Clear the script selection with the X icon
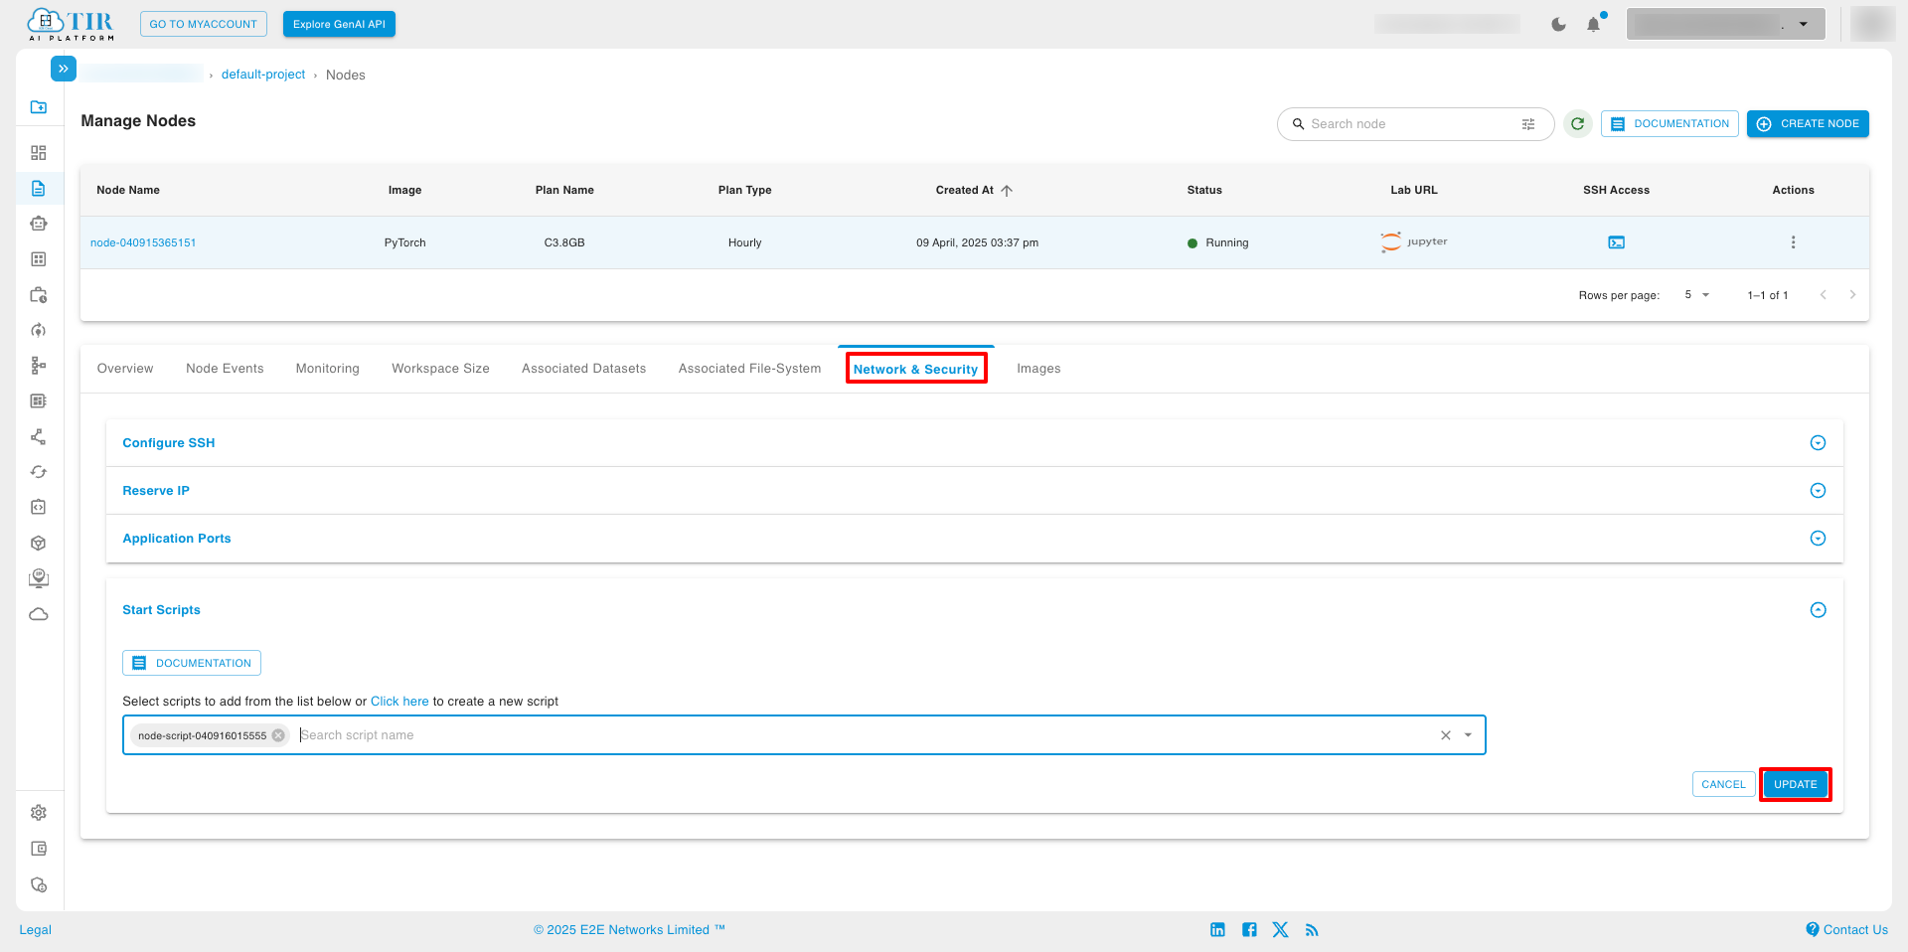 pyautogui.click(x=1446, y=735)
